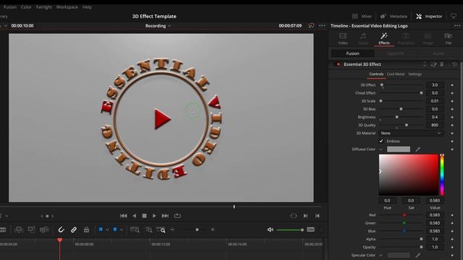The width and height of the screenshot is (463, 260).
Task: Toggle keyframe for Opacity parameter
Action: [x=452, y=247]
